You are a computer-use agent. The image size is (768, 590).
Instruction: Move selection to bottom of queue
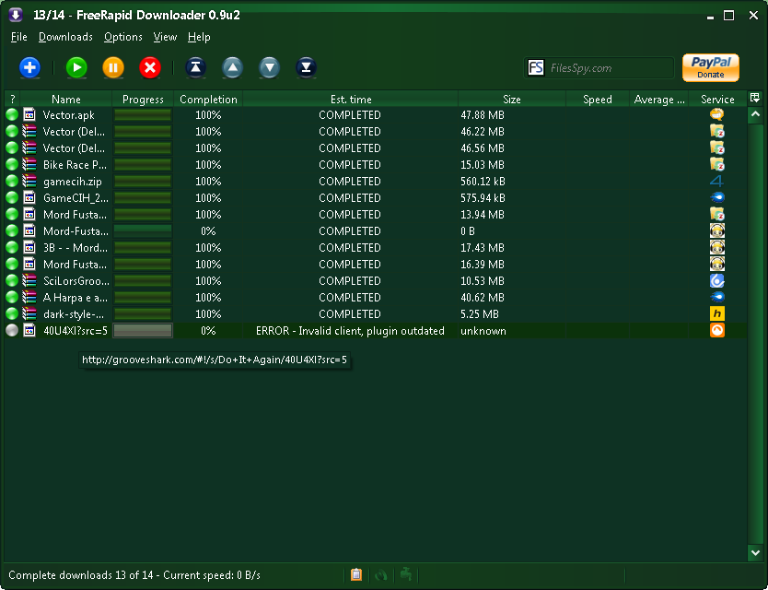click(x=306, y=67)
